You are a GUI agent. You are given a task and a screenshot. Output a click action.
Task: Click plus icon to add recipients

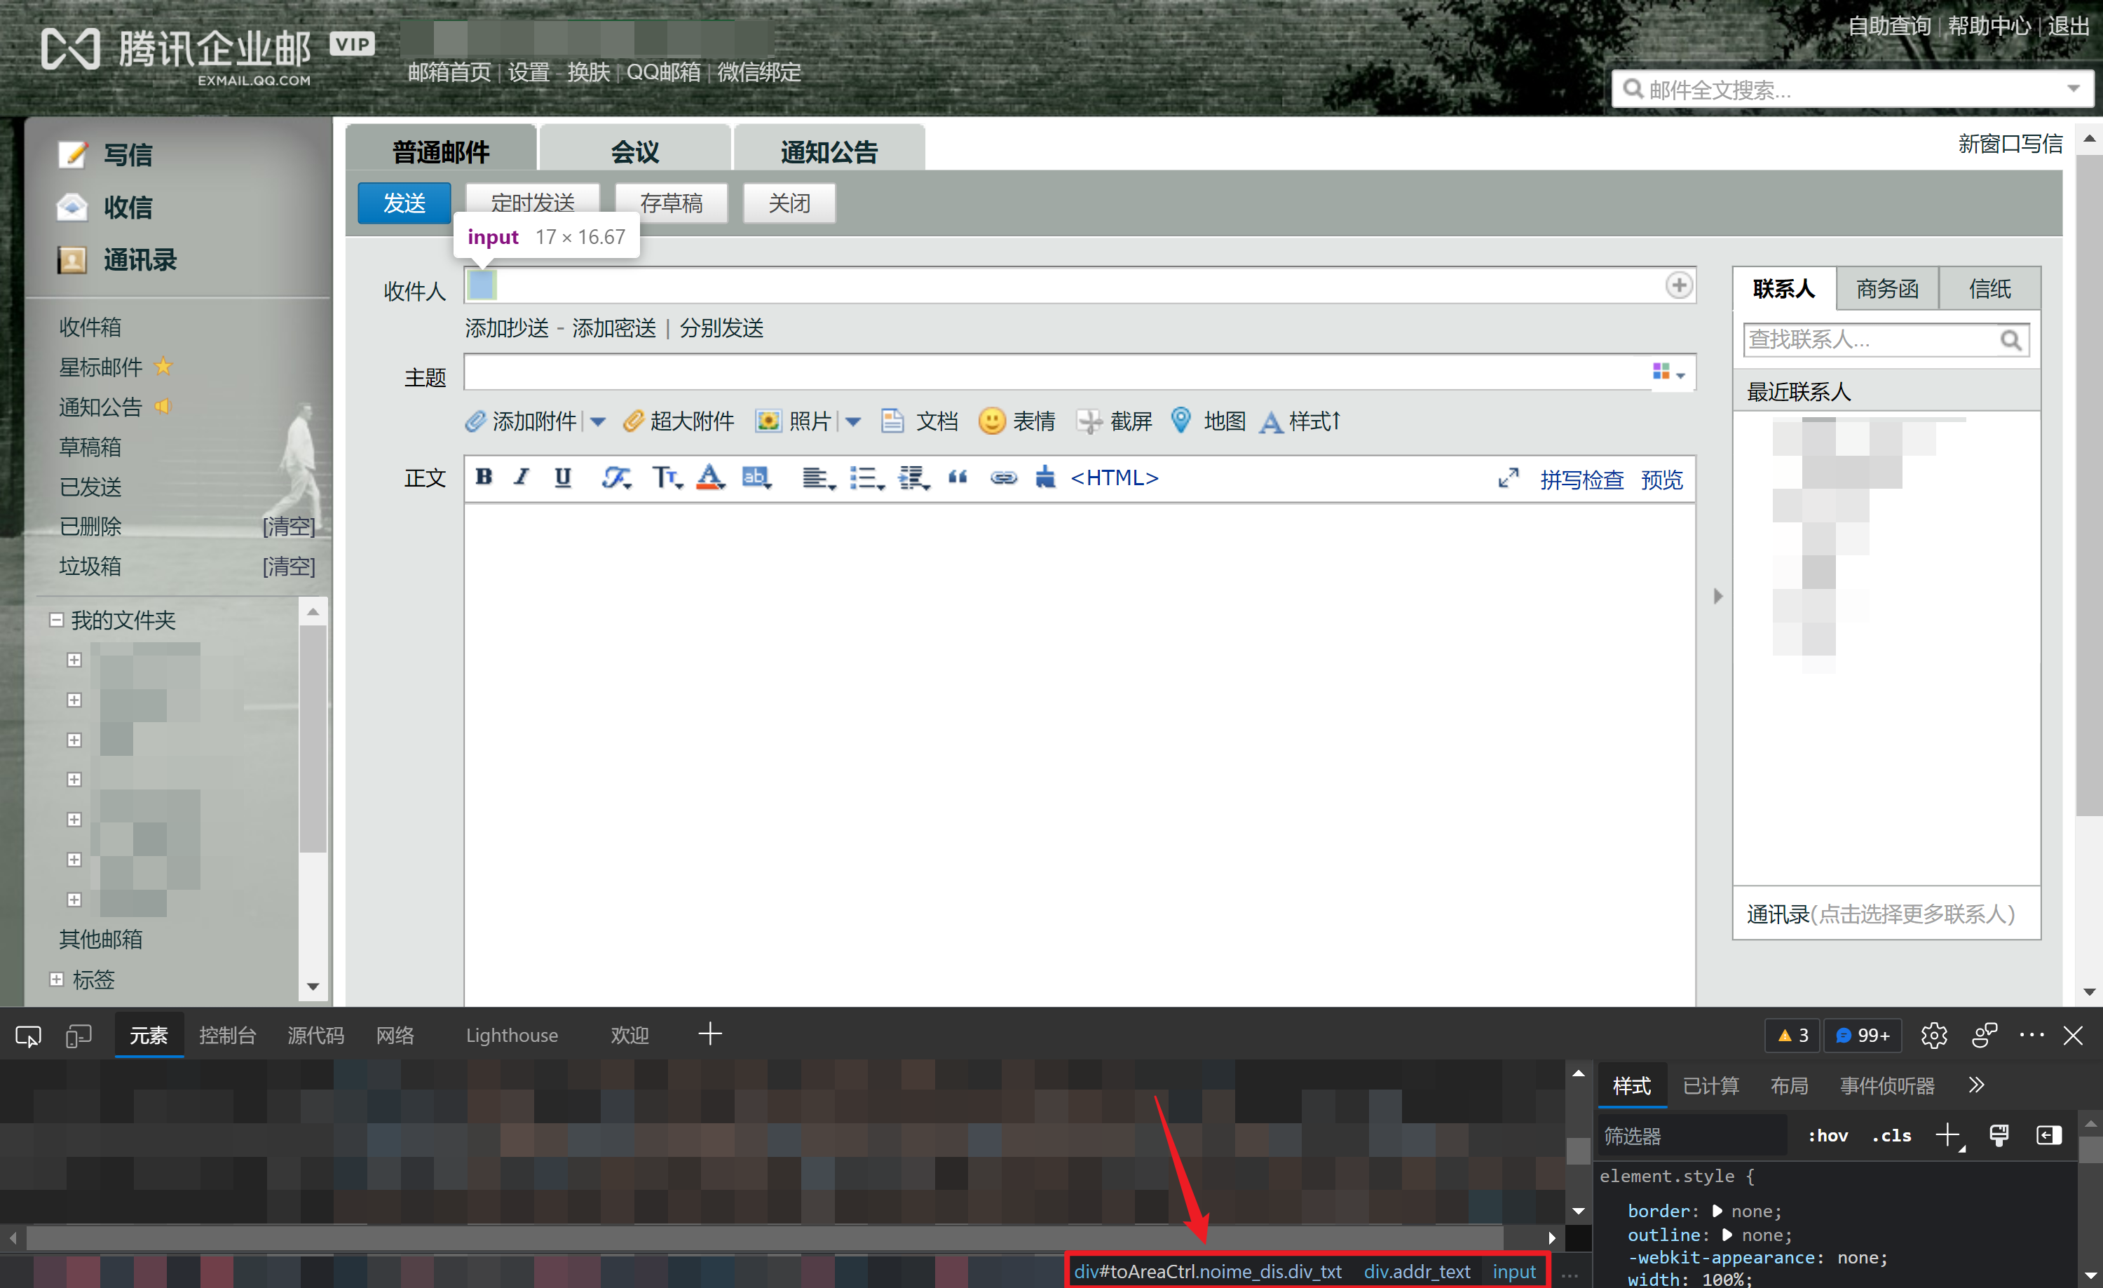pos(1678,285)
